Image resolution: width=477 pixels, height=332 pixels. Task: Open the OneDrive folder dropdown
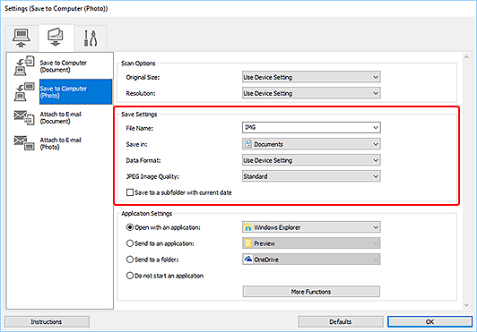(311, 260)
